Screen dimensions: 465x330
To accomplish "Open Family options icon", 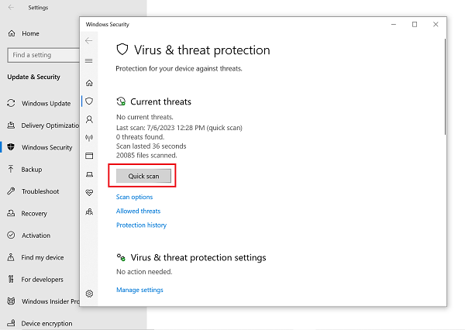I will (89, 211).
